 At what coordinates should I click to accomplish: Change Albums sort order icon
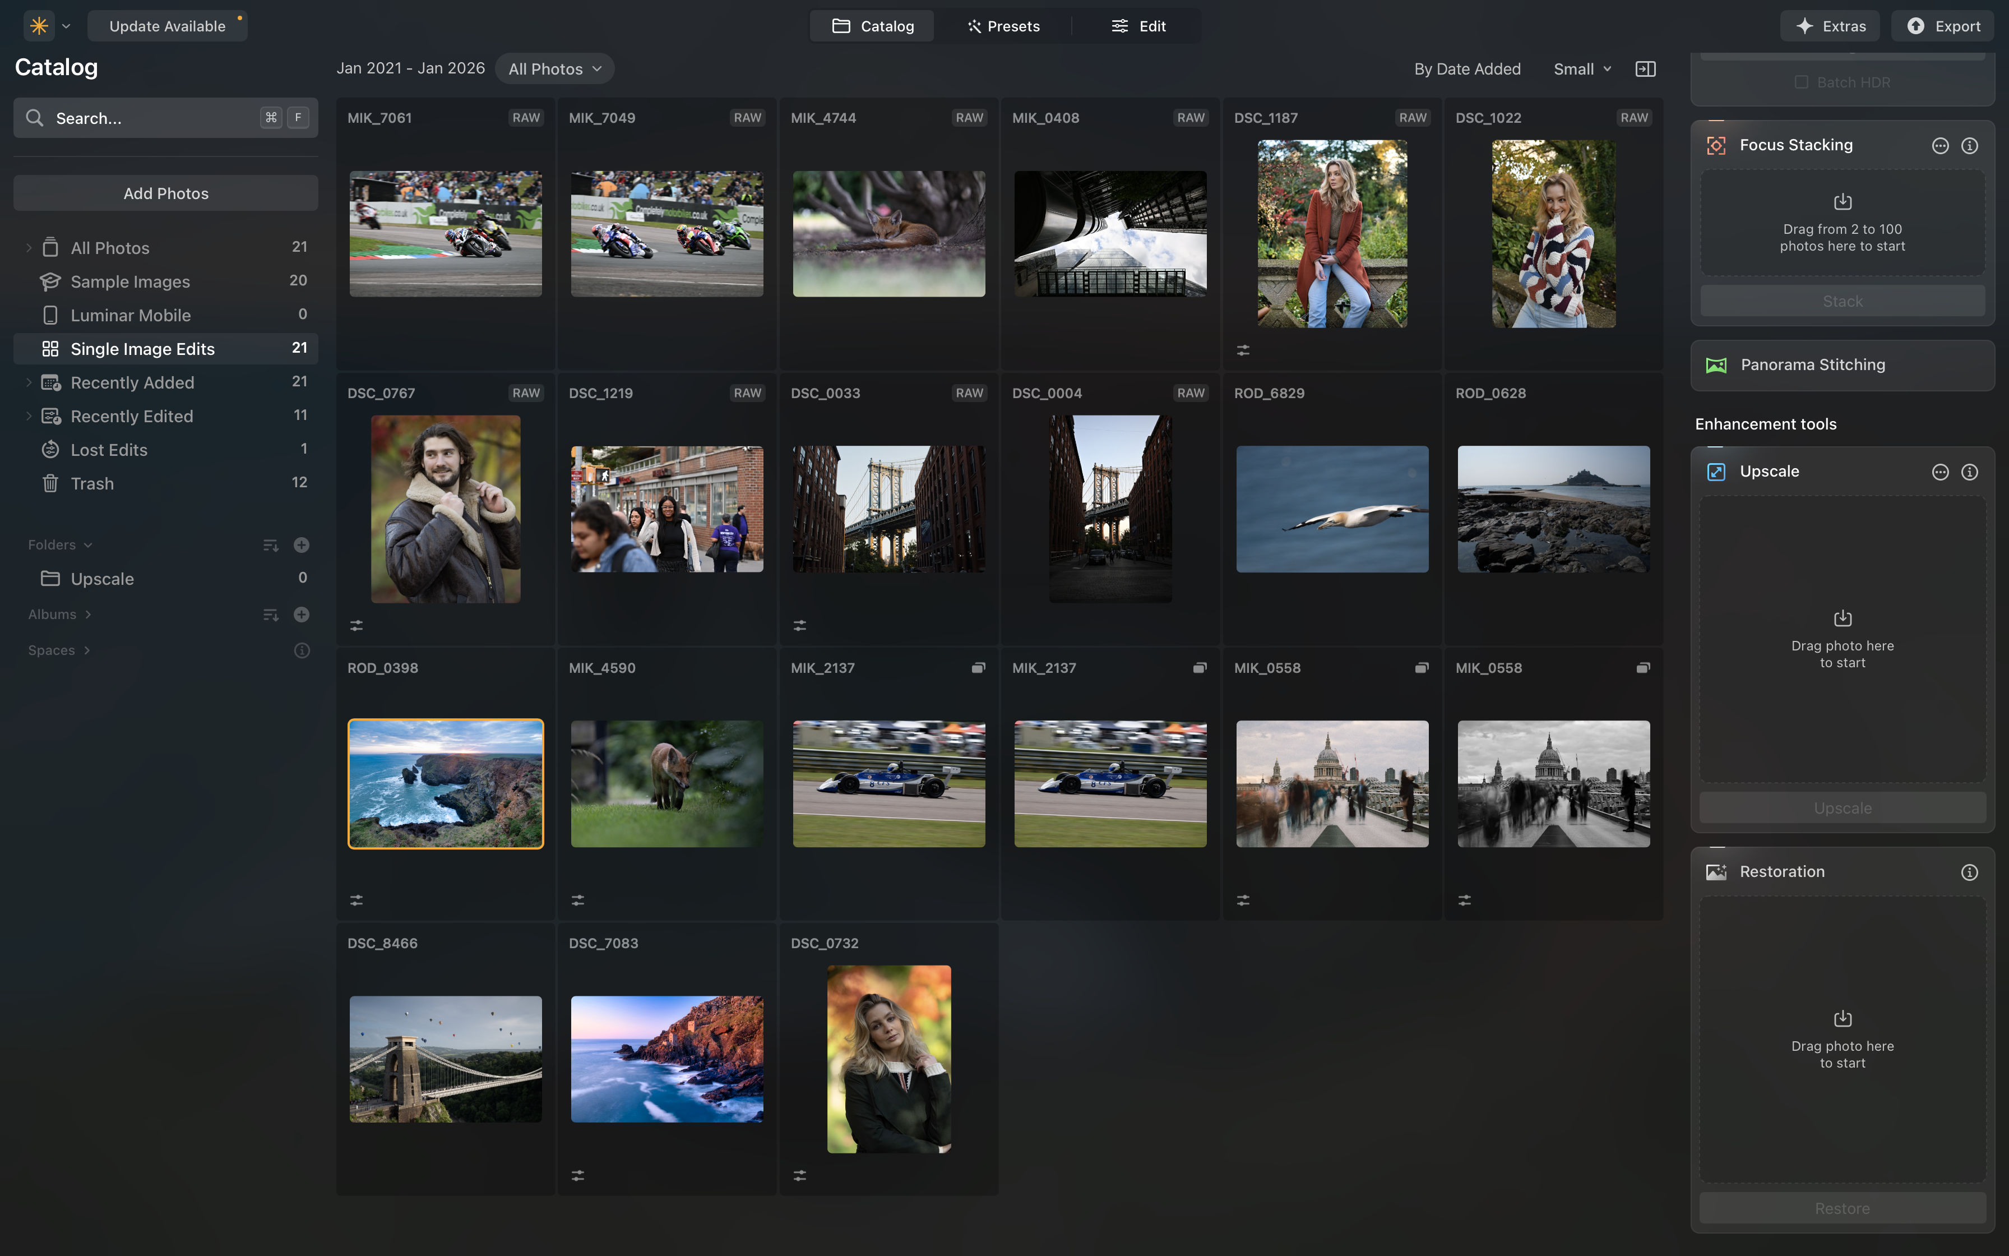click(270, 615)
